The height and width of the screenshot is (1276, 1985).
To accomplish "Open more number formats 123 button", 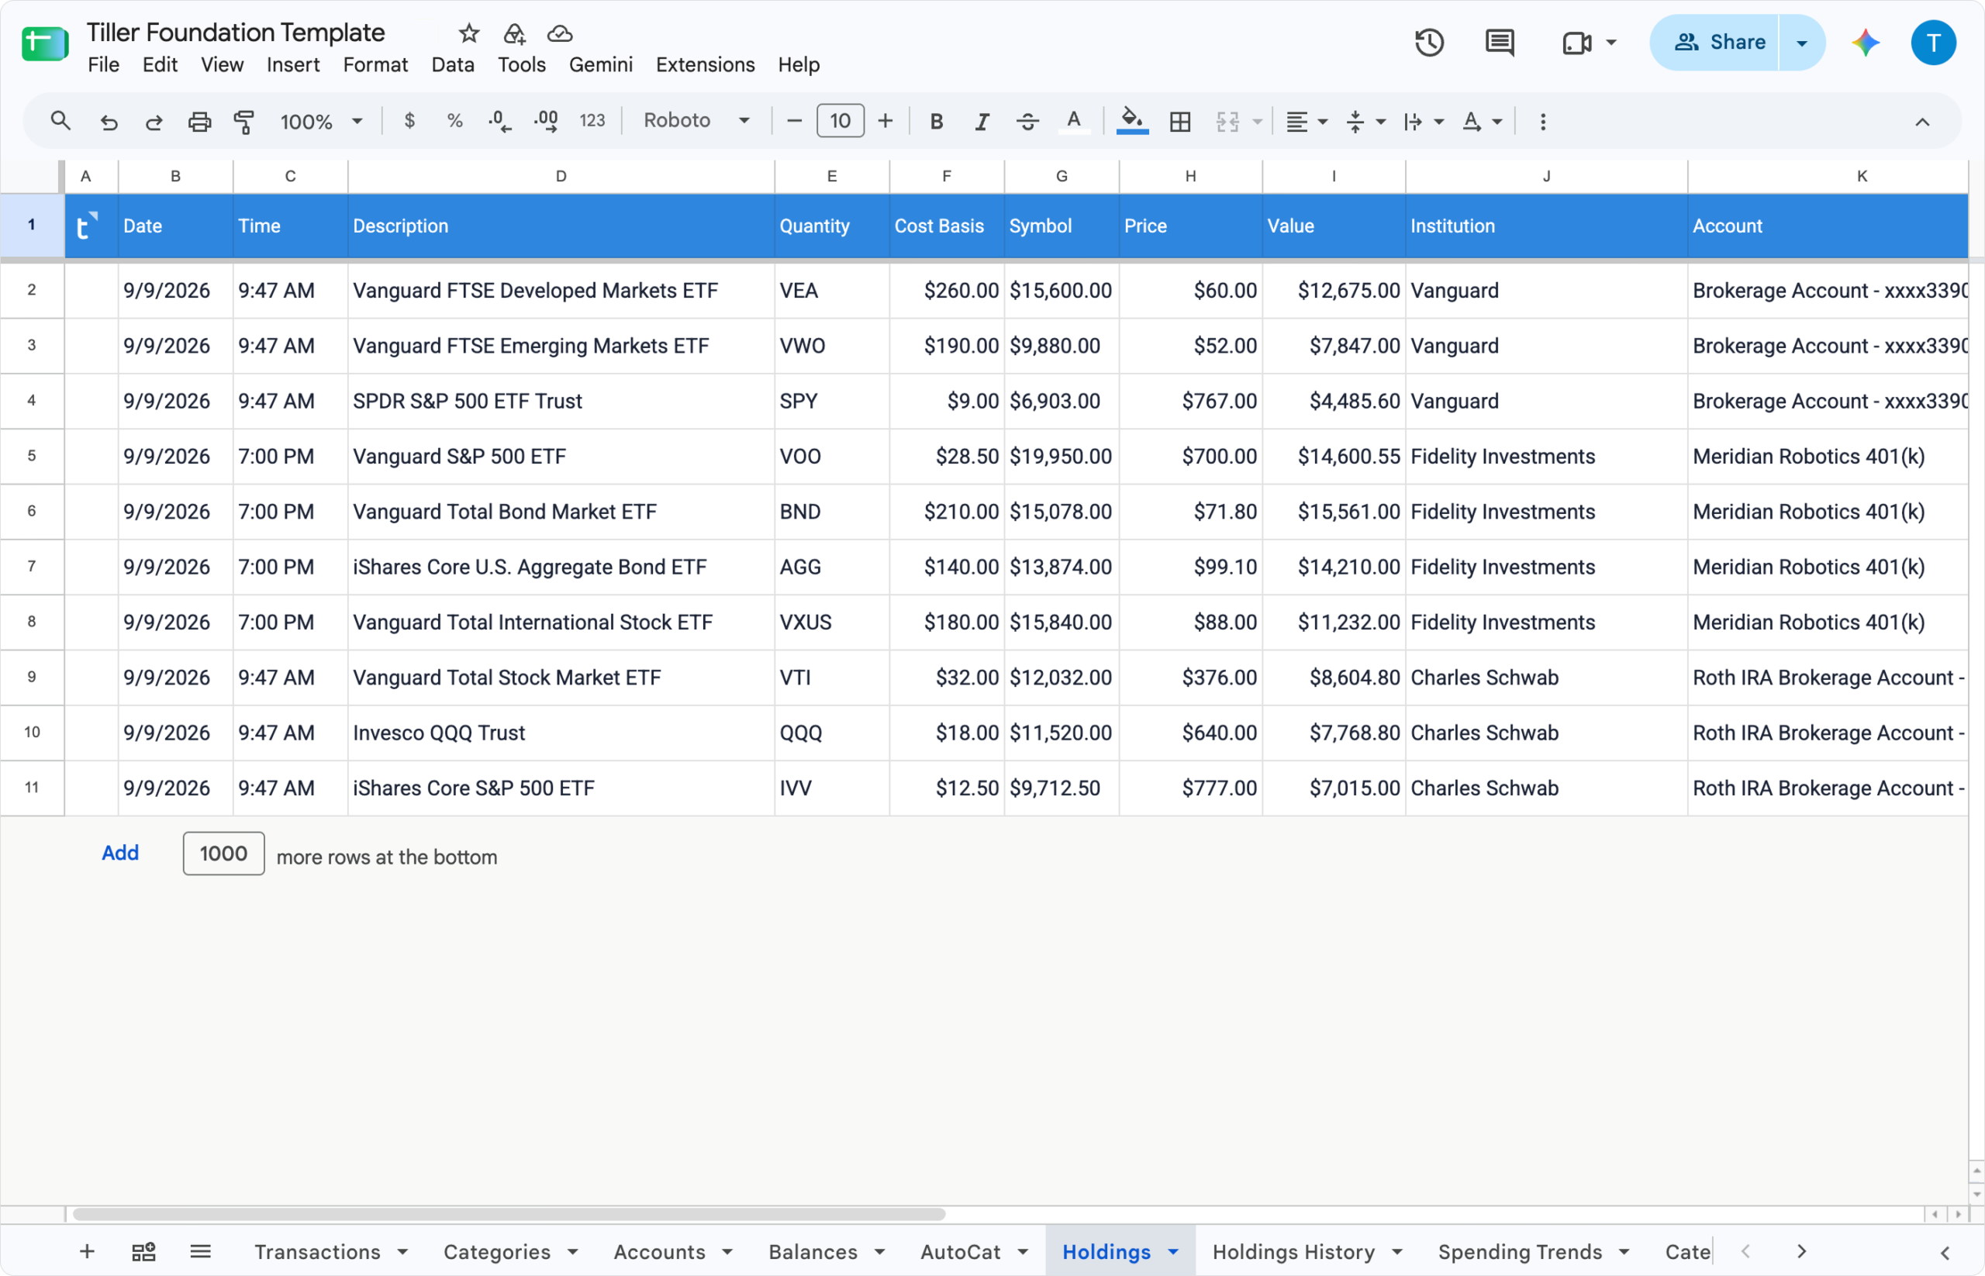I will pyautogui.click(x=592, y=121).
